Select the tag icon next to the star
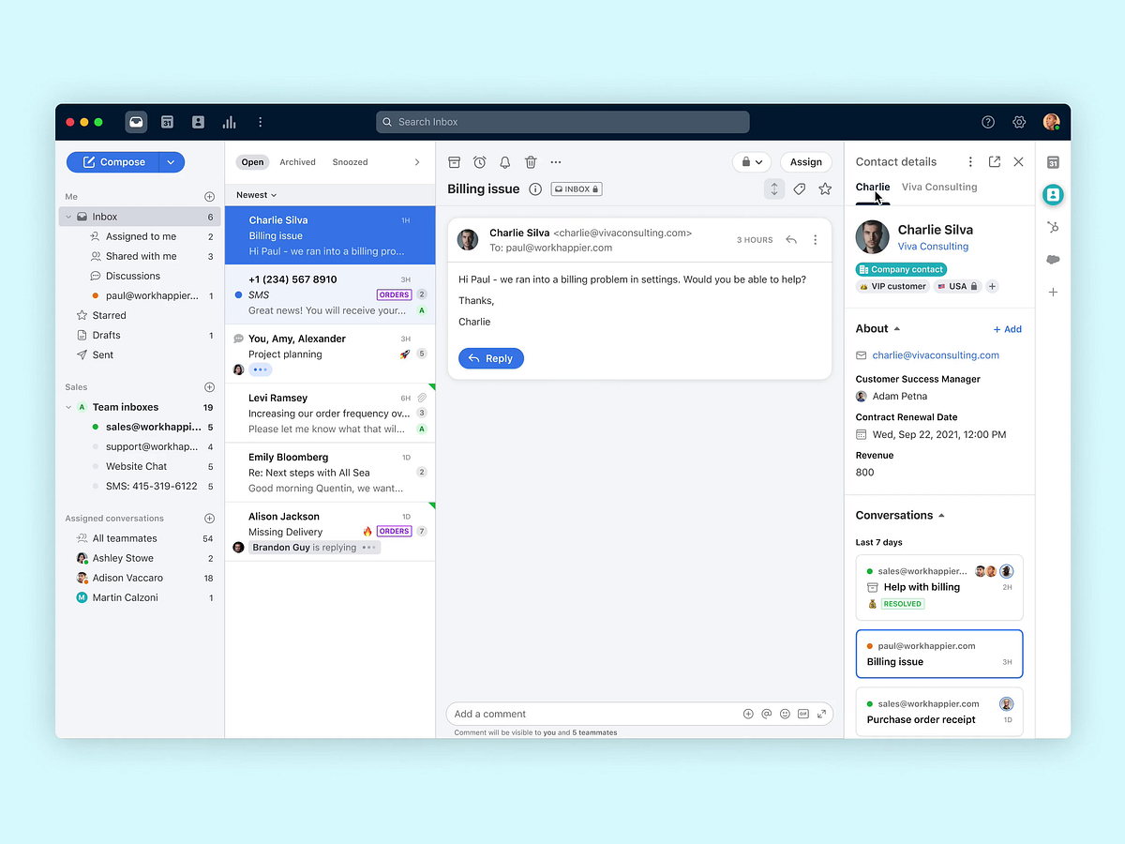This screenshot has width=1125, height=844. coord(799,188)
